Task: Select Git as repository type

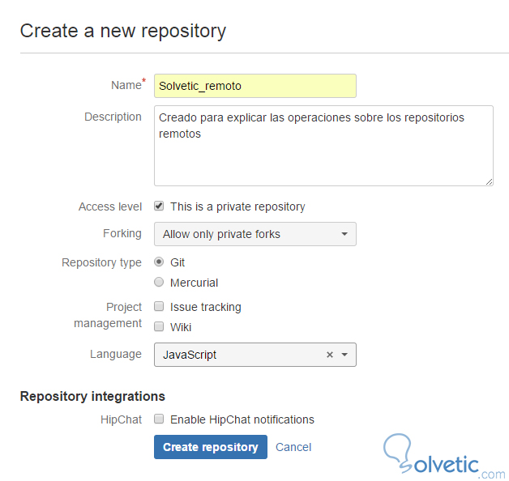Action: pyautogui.click(x=159, y=262)
